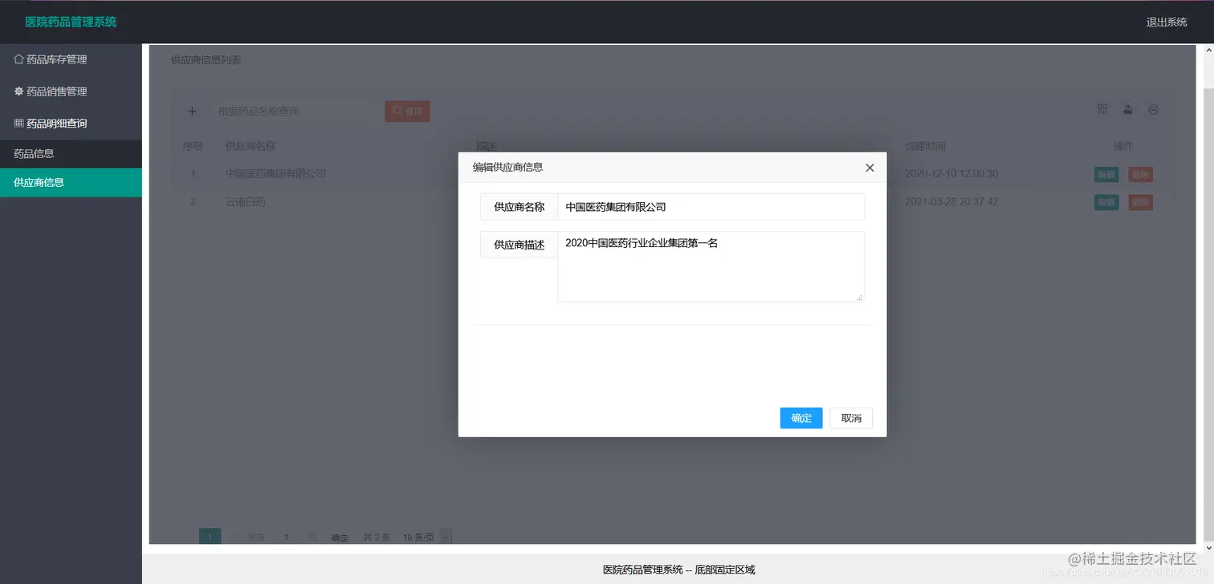Click the 创建时间 column header
The height and width of the screenshot is (584, 1214).
[925, 146]
